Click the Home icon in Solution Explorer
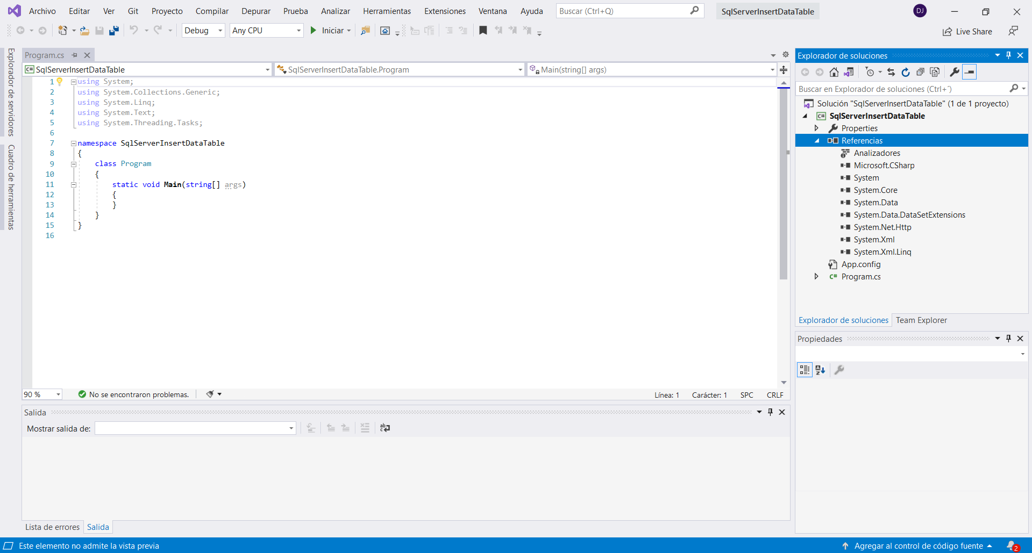 (x=834, y=72)
